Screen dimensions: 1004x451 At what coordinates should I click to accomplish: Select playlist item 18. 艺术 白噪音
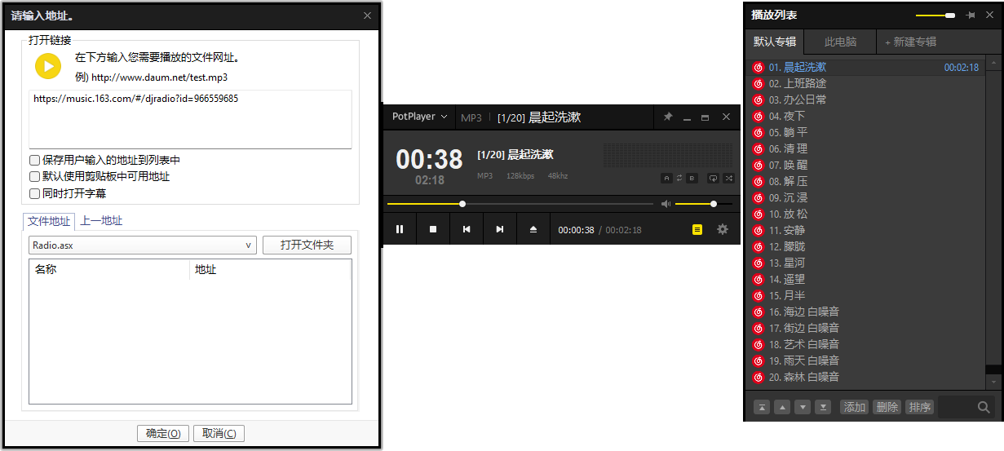865,344
